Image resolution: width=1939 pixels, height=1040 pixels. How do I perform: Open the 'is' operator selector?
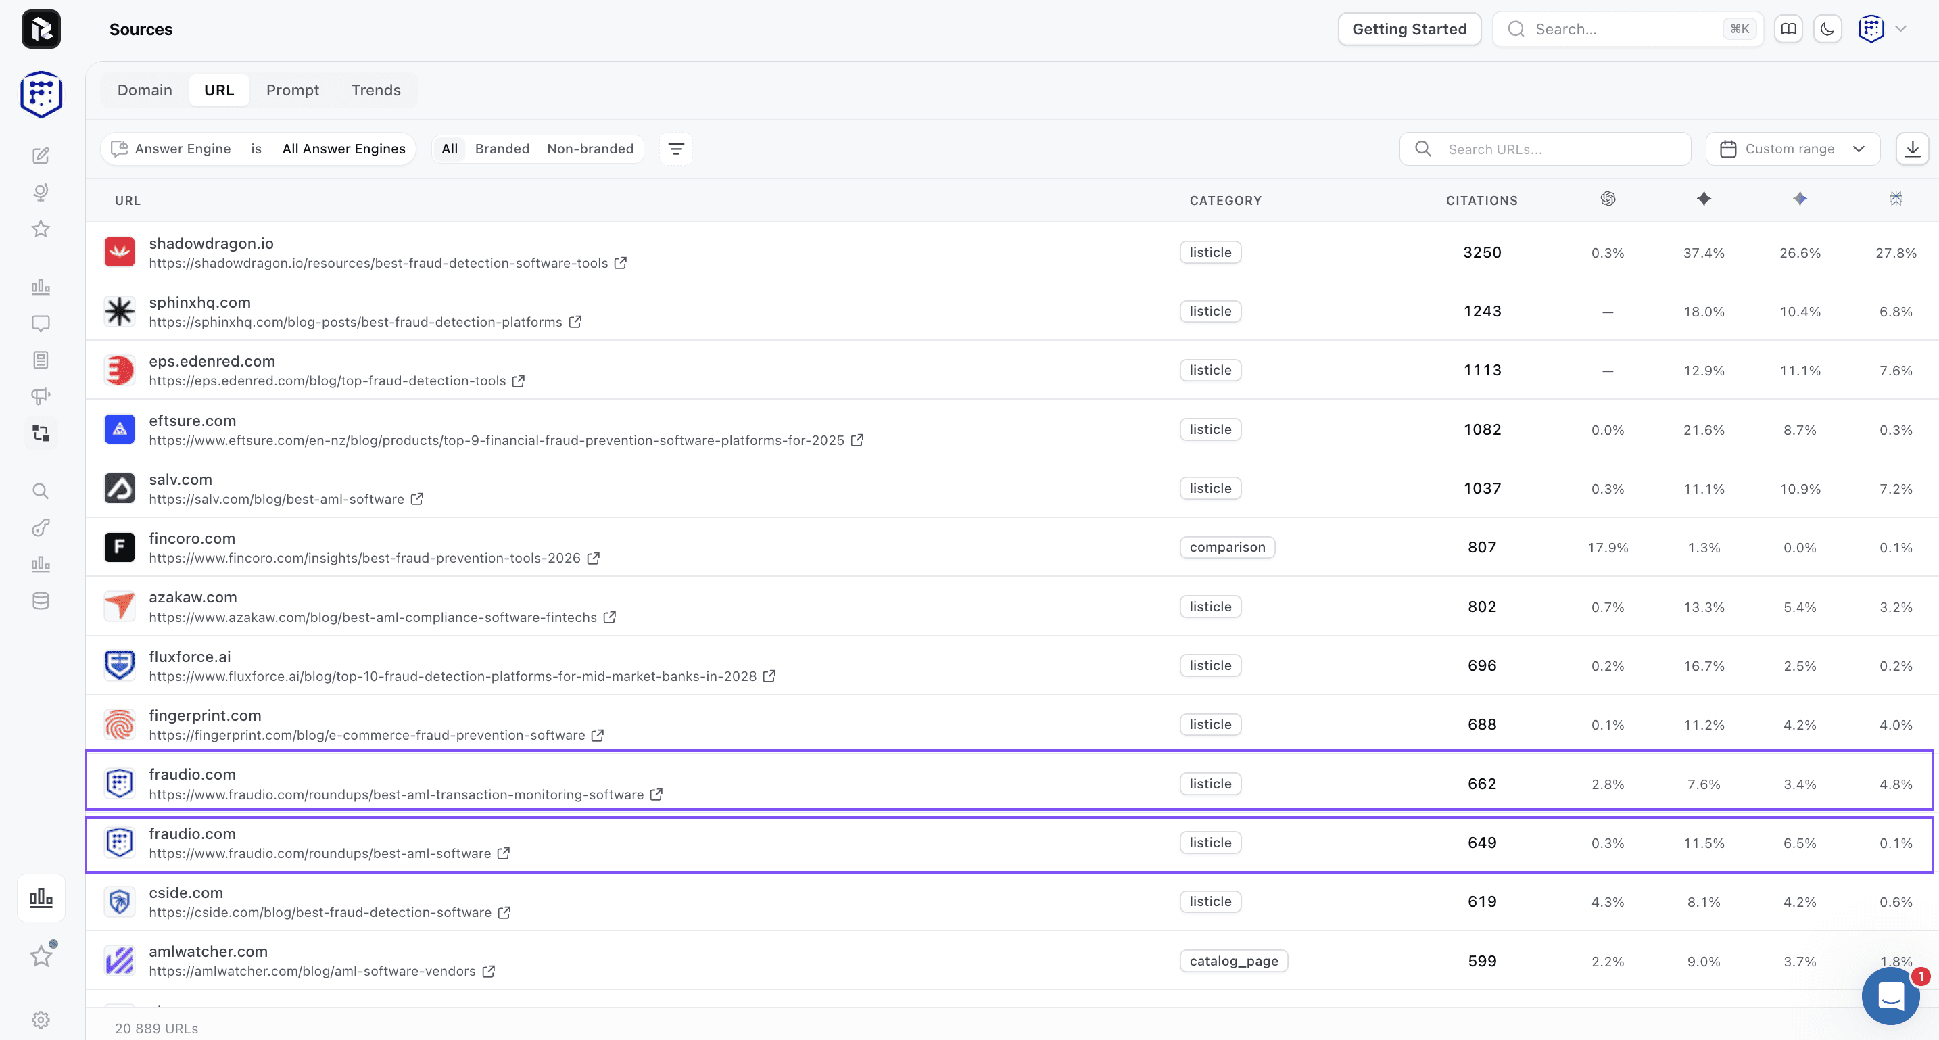tap(257, 149)
